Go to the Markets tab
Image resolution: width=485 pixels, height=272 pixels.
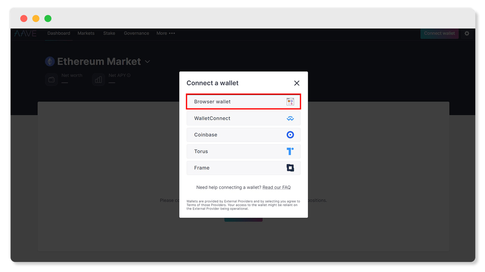coord(86,33)
